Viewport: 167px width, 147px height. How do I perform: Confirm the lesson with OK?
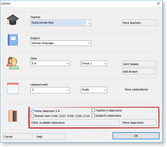click(136, 136)
